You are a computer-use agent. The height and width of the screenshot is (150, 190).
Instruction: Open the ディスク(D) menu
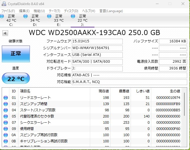tap(71, 11)
